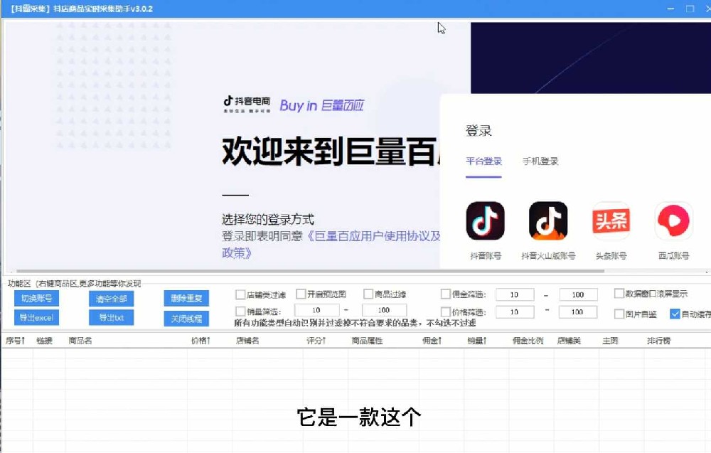Screen dimensions: 711x453
Task: Switch to the 手机登录 tab
Action: (x=540, y=161)
